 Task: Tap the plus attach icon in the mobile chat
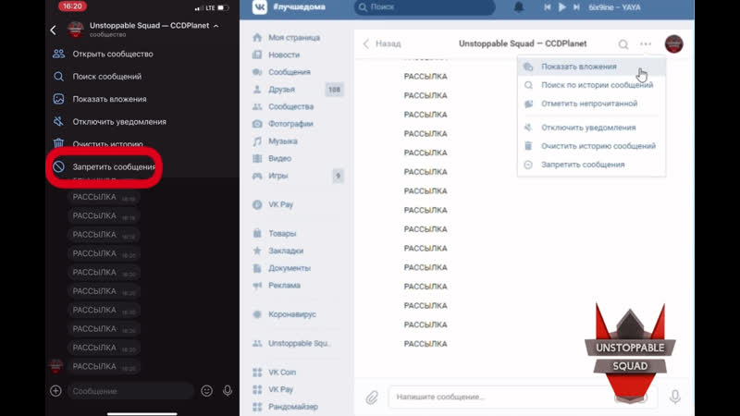(x=55, y=391)
